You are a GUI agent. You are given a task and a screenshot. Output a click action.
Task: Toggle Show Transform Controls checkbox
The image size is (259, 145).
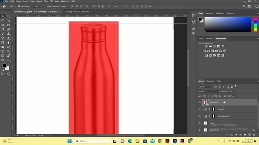pyautogui.click(x=45, y=6)
